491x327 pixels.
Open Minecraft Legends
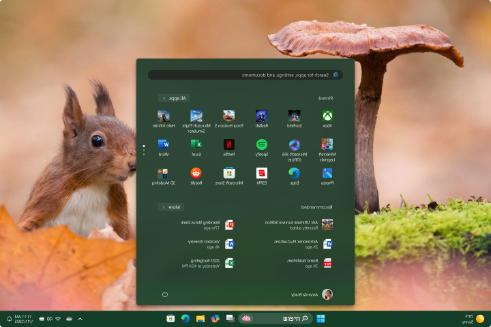327,150
